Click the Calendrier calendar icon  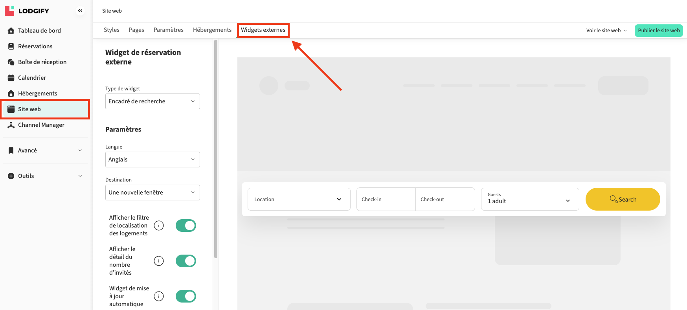tap(11, 78)
